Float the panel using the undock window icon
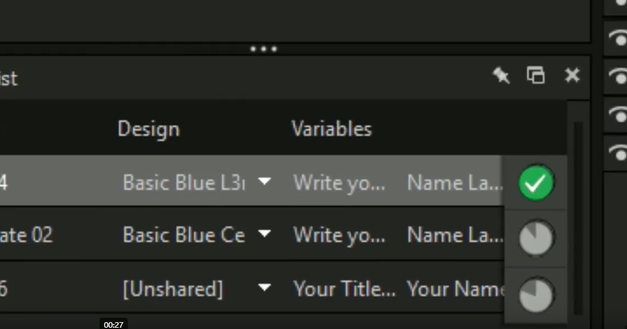Screen dimensions: 627x329 click(536, 76)
